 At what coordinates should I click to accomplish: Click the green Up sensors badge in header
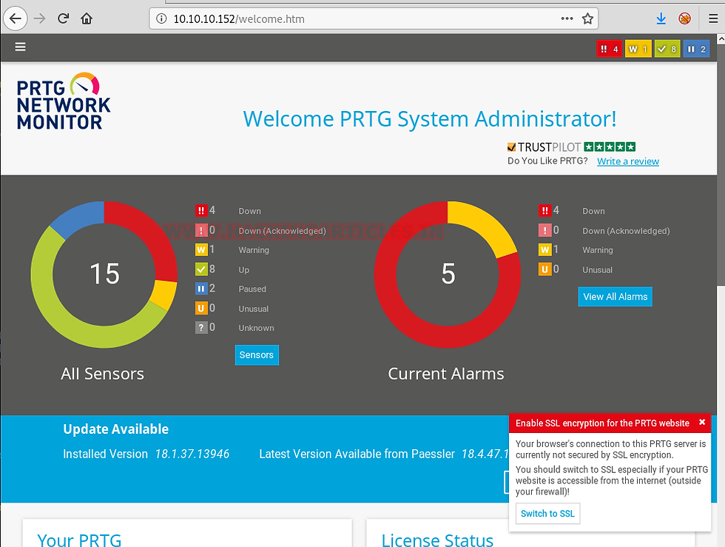point(667,49)
